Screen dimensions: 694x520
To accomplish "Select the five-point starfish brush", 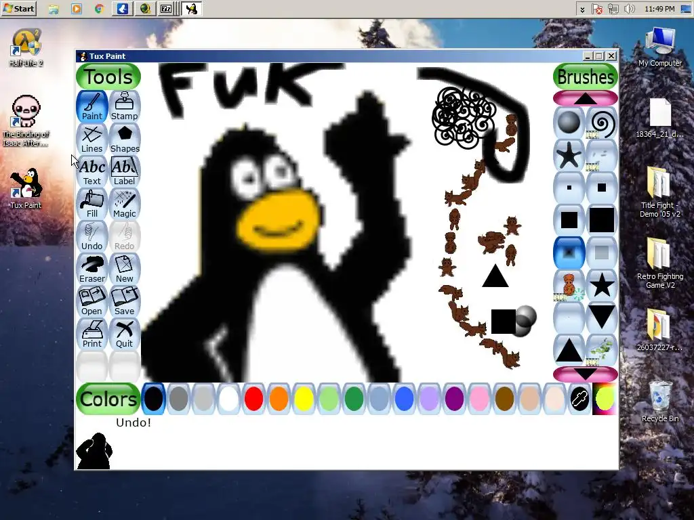I will point(569,155).
